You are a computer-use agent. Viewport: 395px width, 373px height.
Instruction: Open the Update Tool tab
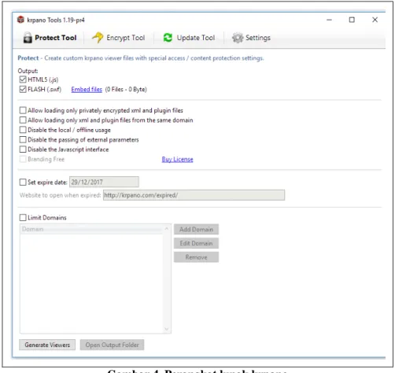pyautogui.click(x=189, y=38)
